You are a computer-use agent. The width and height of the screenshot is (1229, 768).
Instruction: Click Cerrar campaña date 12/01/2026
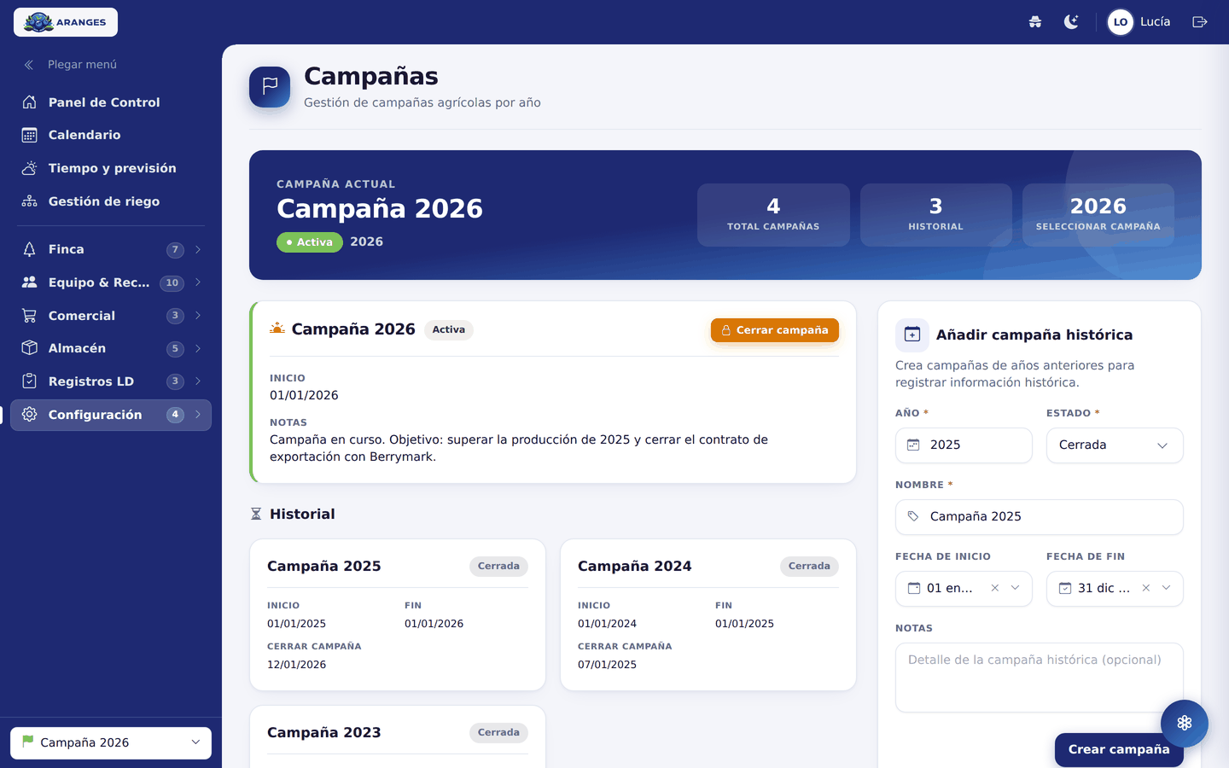click(x=297, y=665)
